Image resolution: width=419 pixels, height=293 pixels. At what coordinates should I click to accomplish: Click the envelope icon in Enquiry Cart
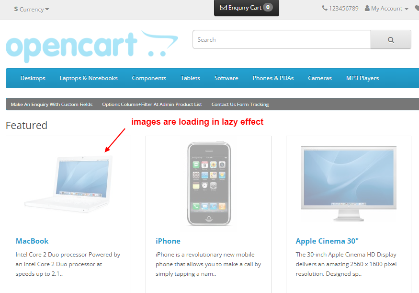tap(223, 8)
